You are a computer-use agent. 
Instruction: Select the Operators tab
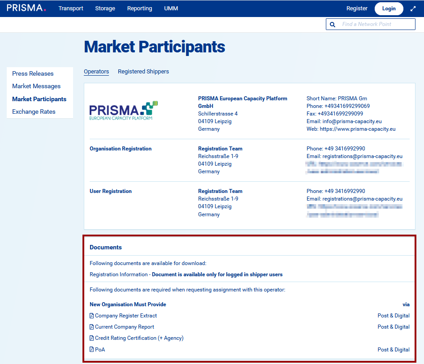point(96,72)
